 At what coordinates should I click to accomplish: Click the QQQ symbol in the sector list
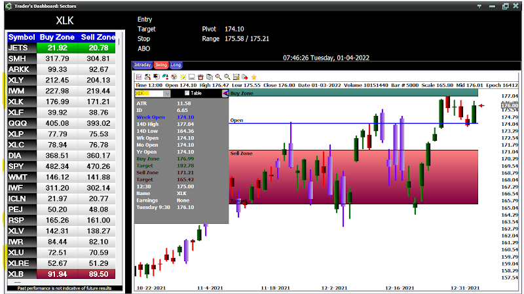click(x=18, y=123)
